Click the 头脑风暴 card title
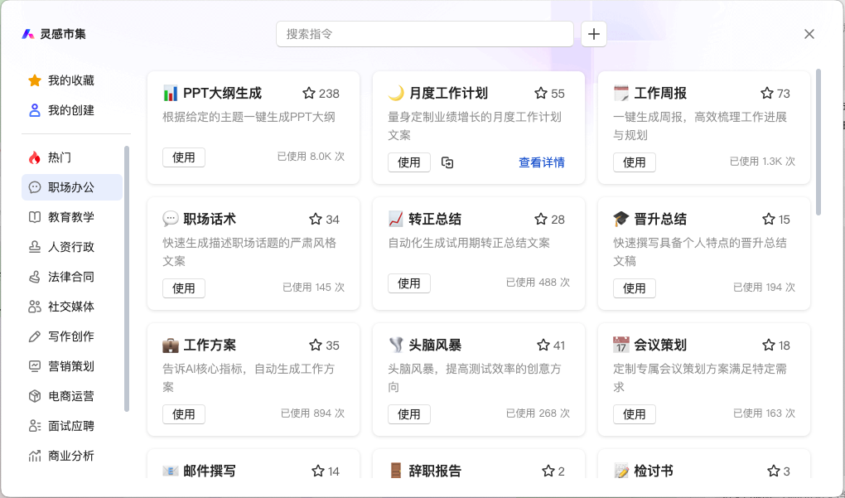Viewport: 845px width, 498px height. 435,345
